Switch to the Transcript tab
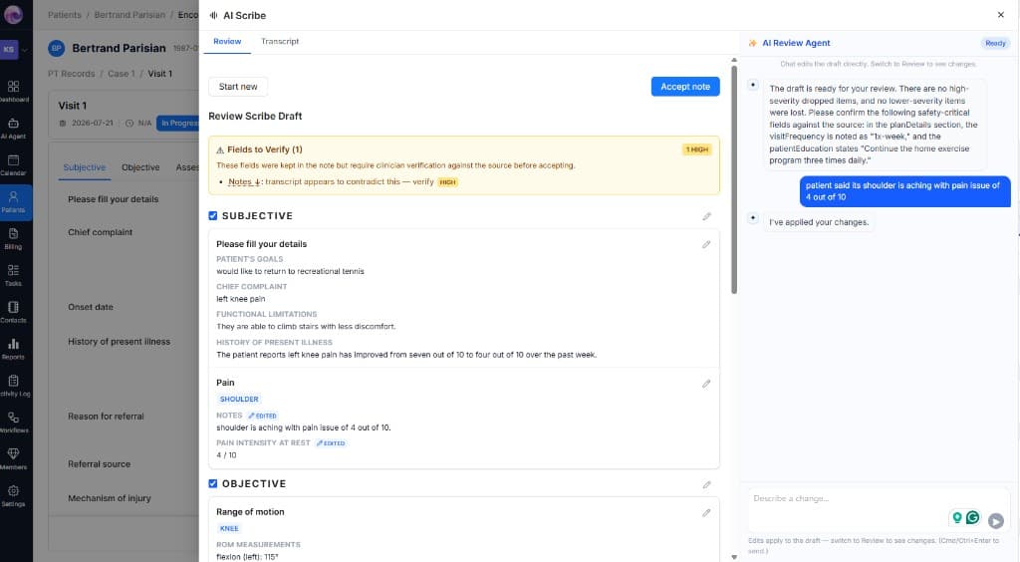 (280, 42)
